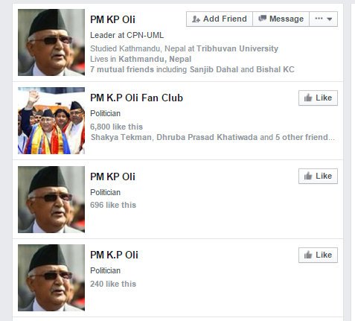Click Kathmandu, Nepal in Lives in line

click(x=155, y=59)
